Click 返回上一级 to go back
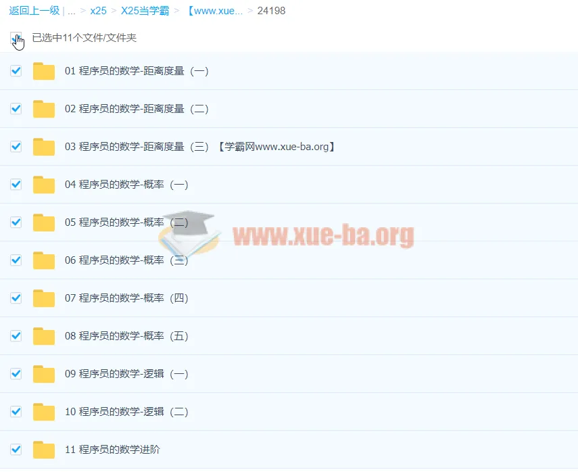 point(34,11)
